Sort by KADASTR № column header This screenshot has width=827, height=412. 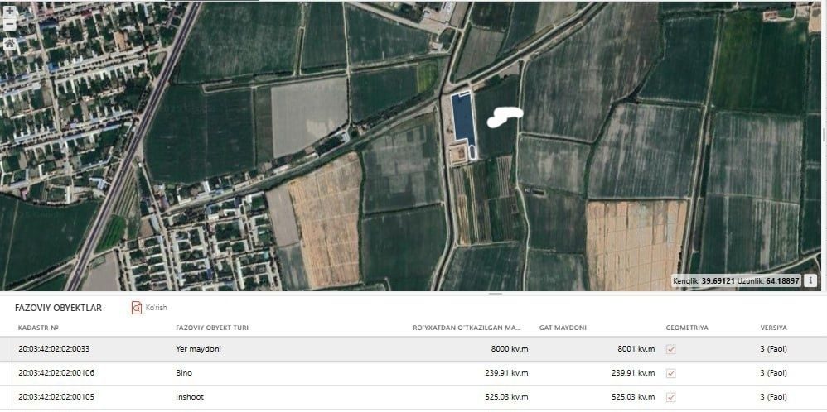38,328
